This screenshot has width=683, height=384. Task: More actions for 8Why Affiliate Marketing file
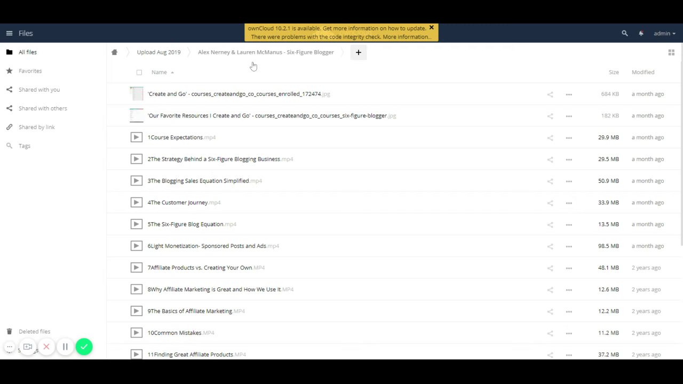tap(569, 290)
